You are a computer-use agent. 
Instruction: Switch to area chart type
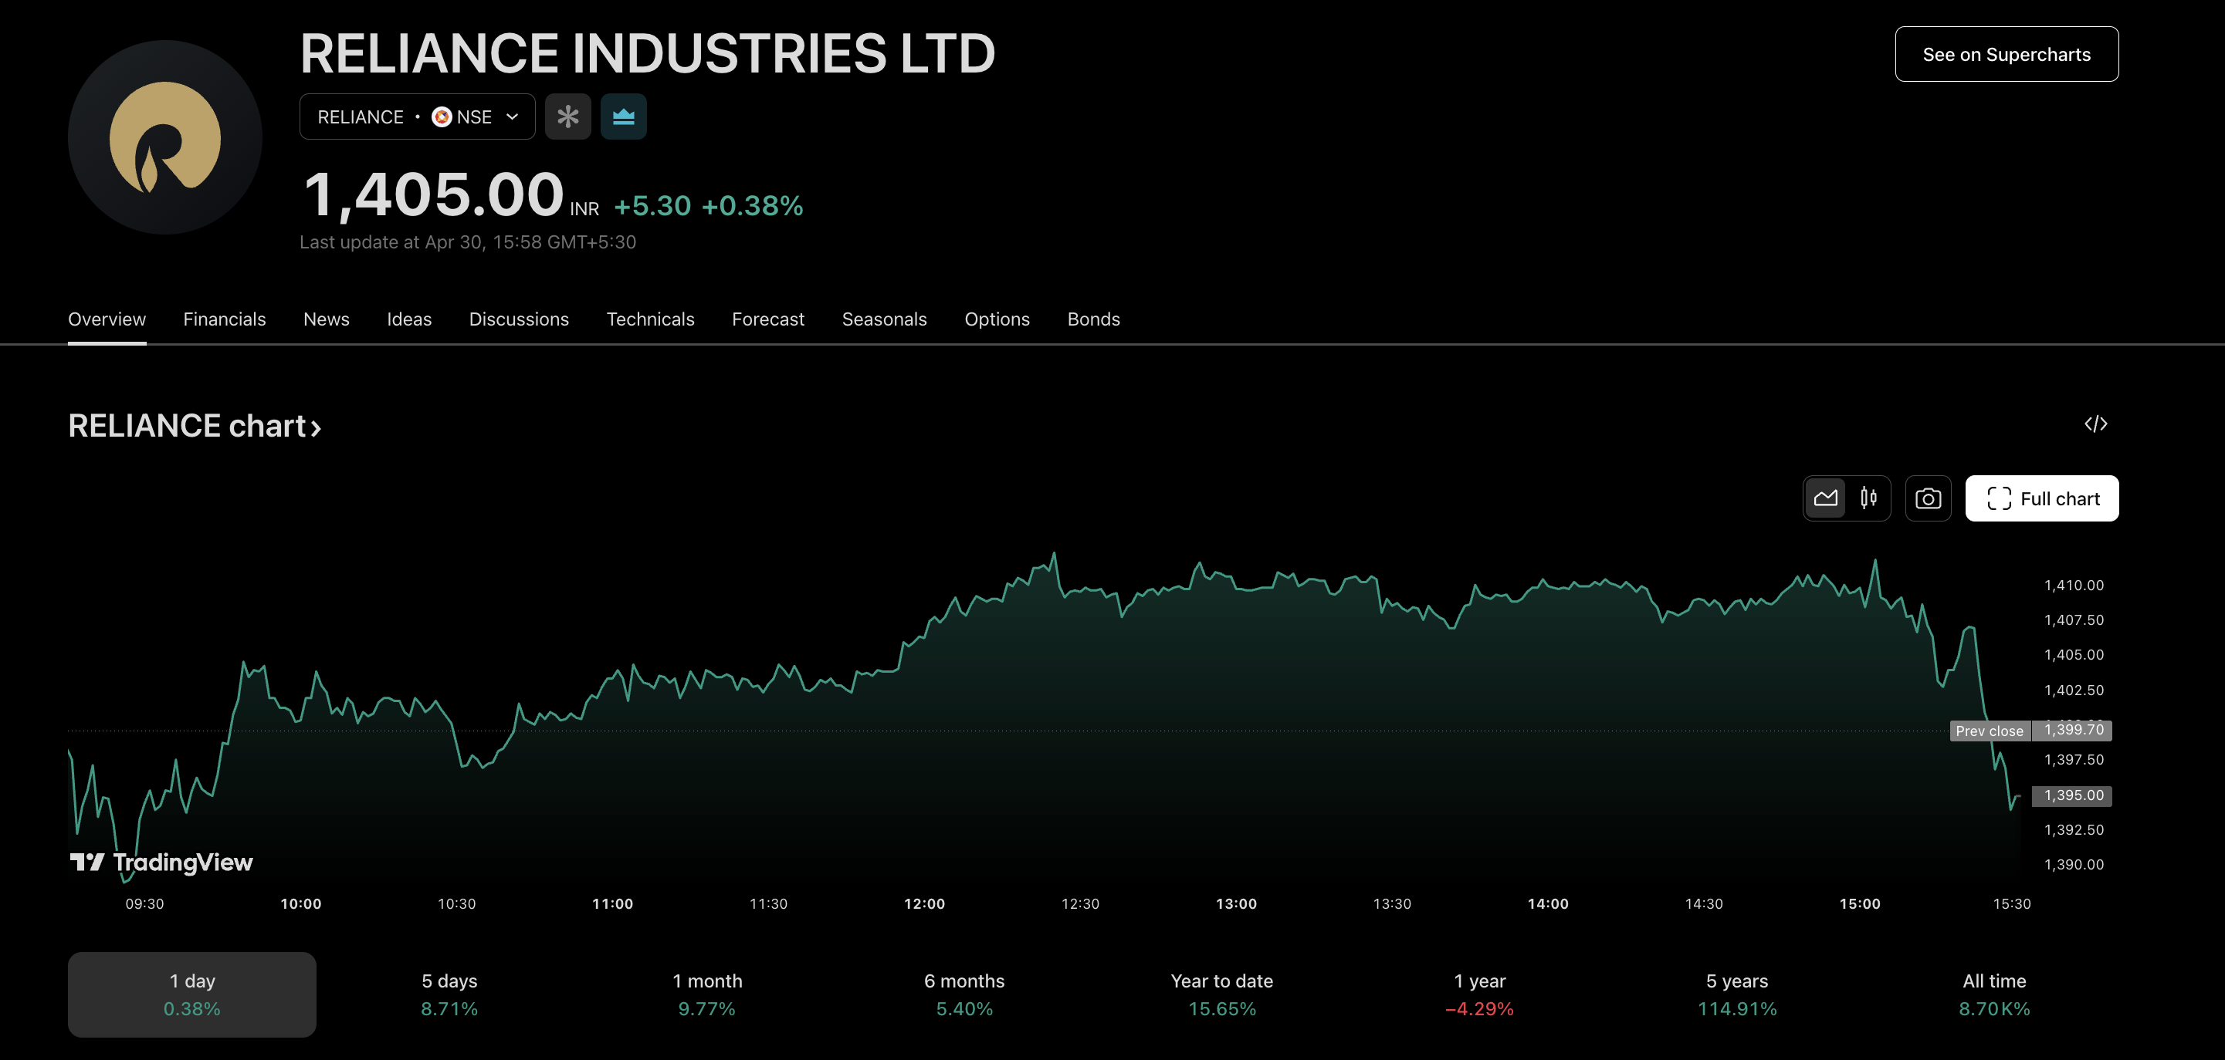(x=1825, y=498)
